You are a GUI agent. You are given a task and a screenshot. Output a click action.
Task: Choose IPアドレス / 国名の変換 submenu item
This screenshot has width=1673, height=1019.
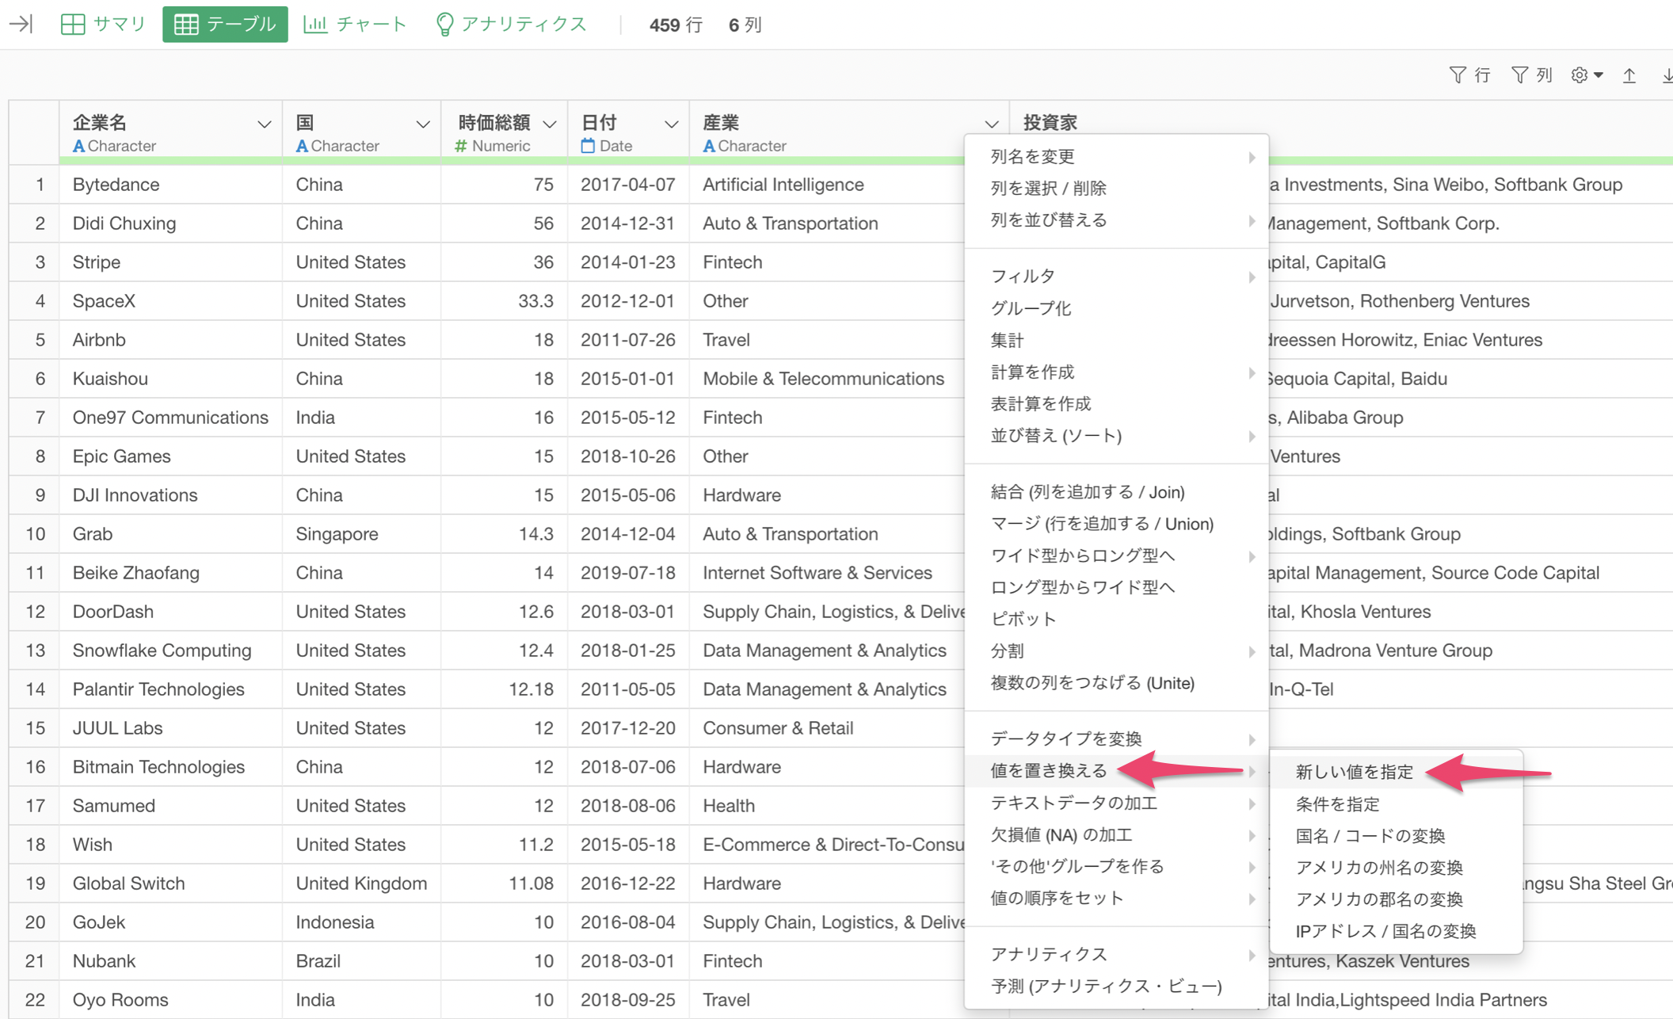[x=1396, y=930]
